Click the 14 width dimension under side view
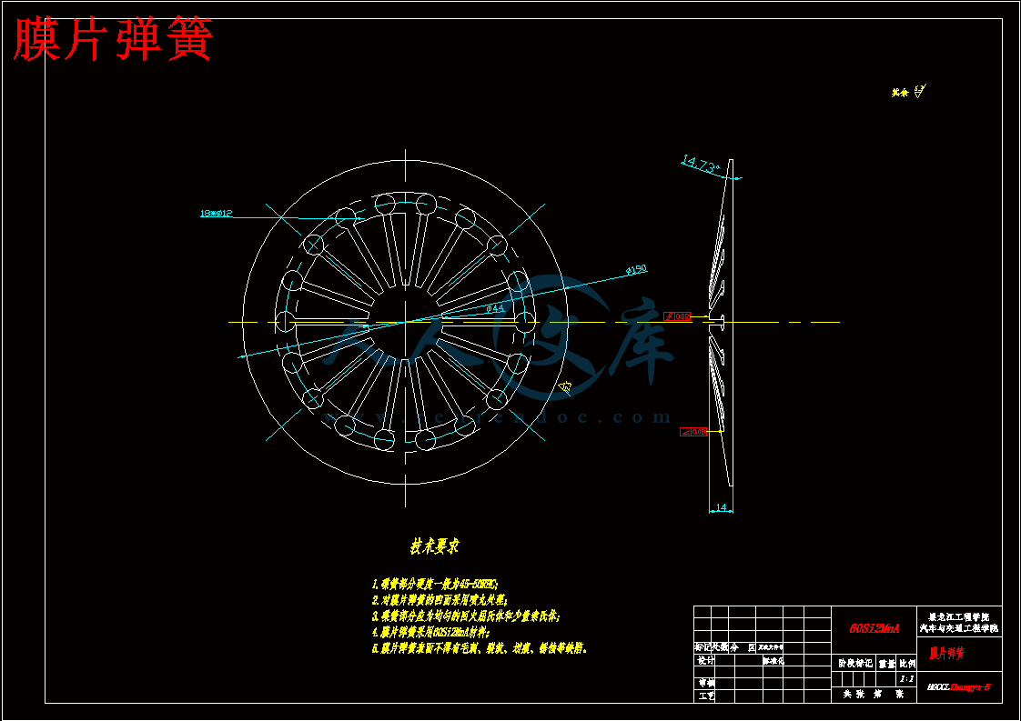Screen dimensions: 1021x721 (x=721, y=507)
